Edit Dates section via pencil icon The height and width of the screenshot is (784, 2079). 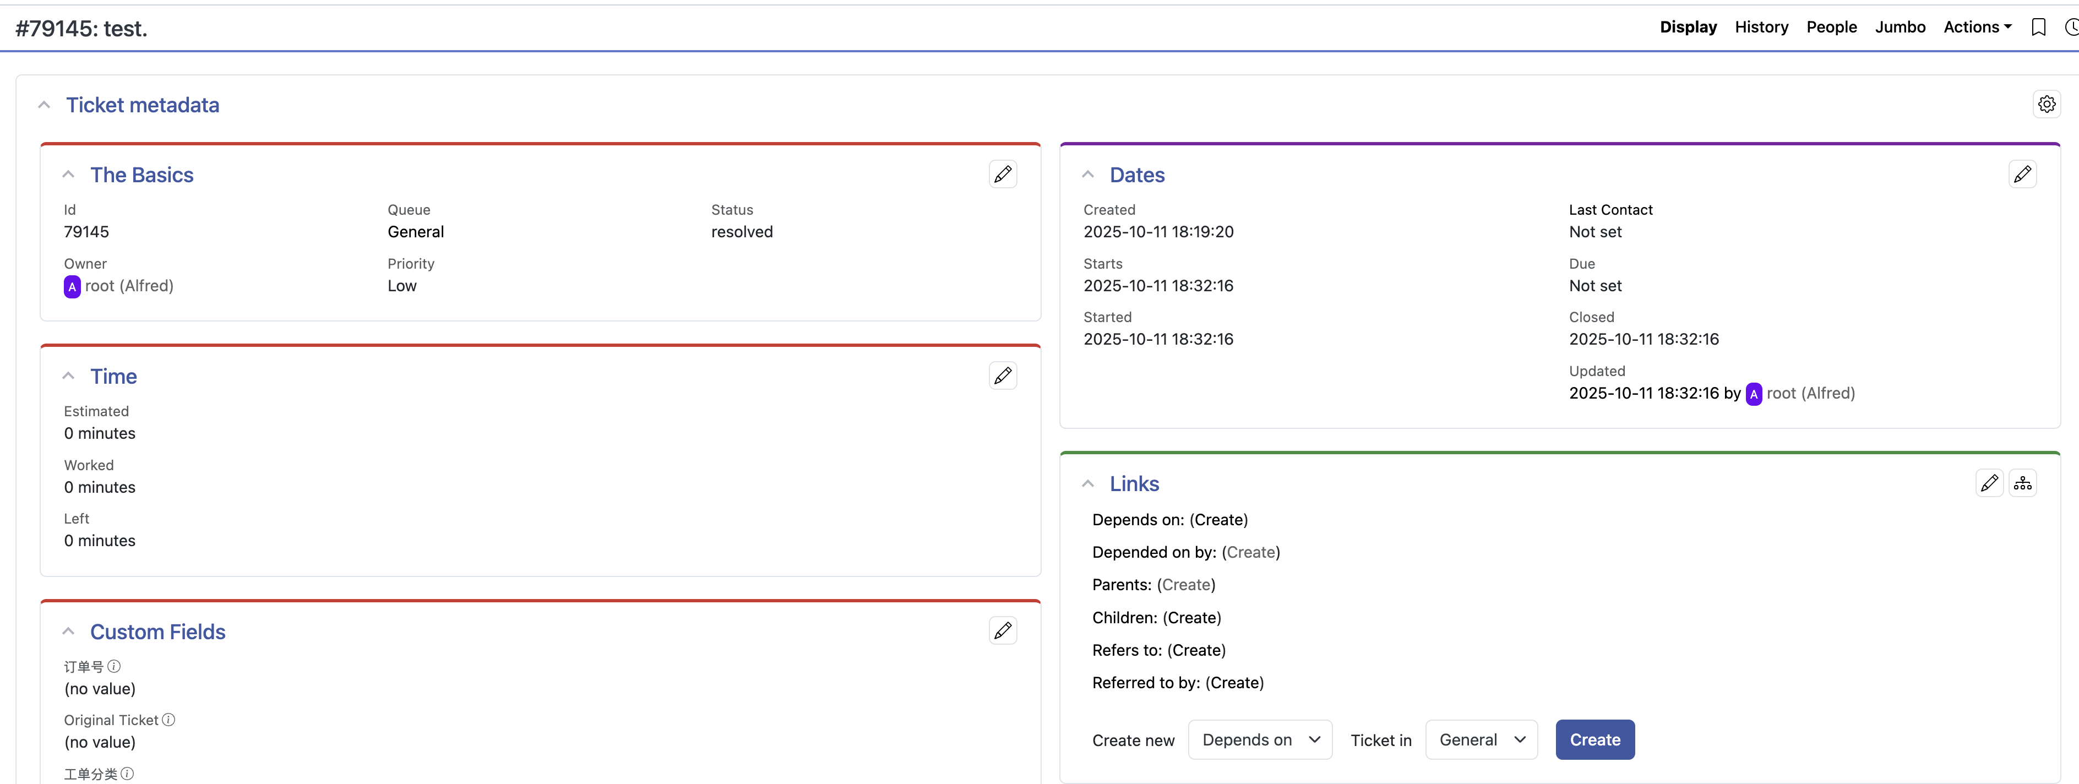[x=2022, y=175]
